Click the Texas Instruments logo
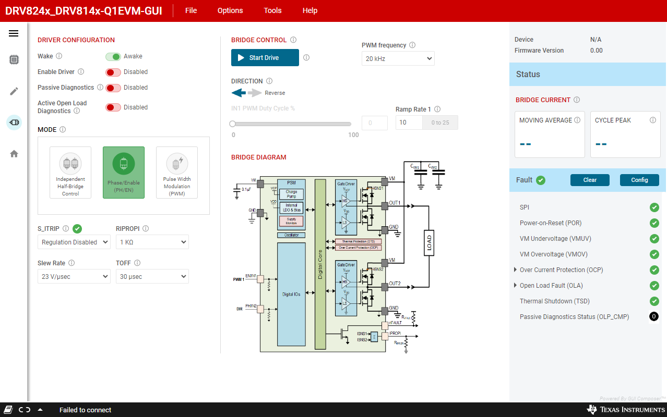 pyautogui.click(x=626, y=410)
